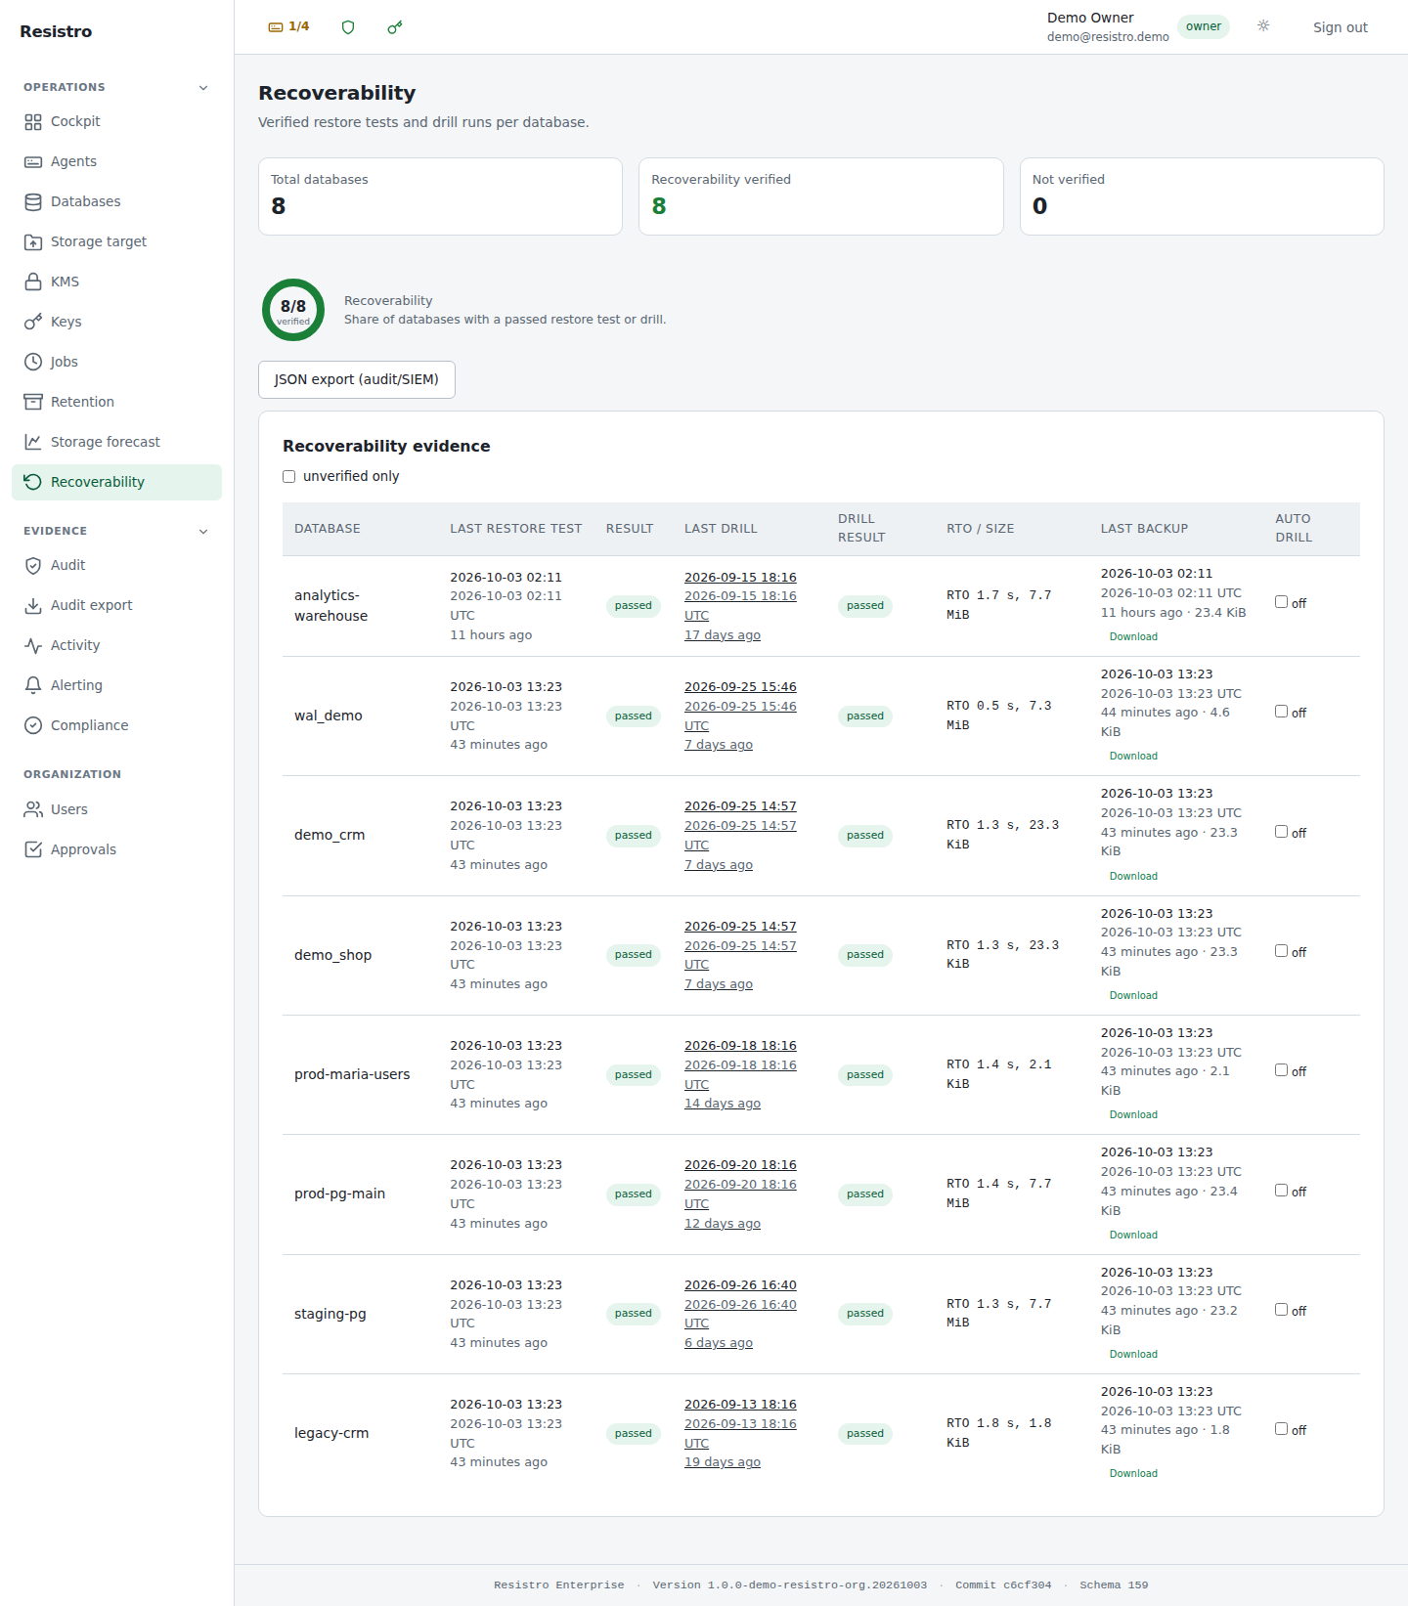Click the Compliance check-circle icon
The height and width of the screenshot is (1606, 1408).
[x=33, y=726]
